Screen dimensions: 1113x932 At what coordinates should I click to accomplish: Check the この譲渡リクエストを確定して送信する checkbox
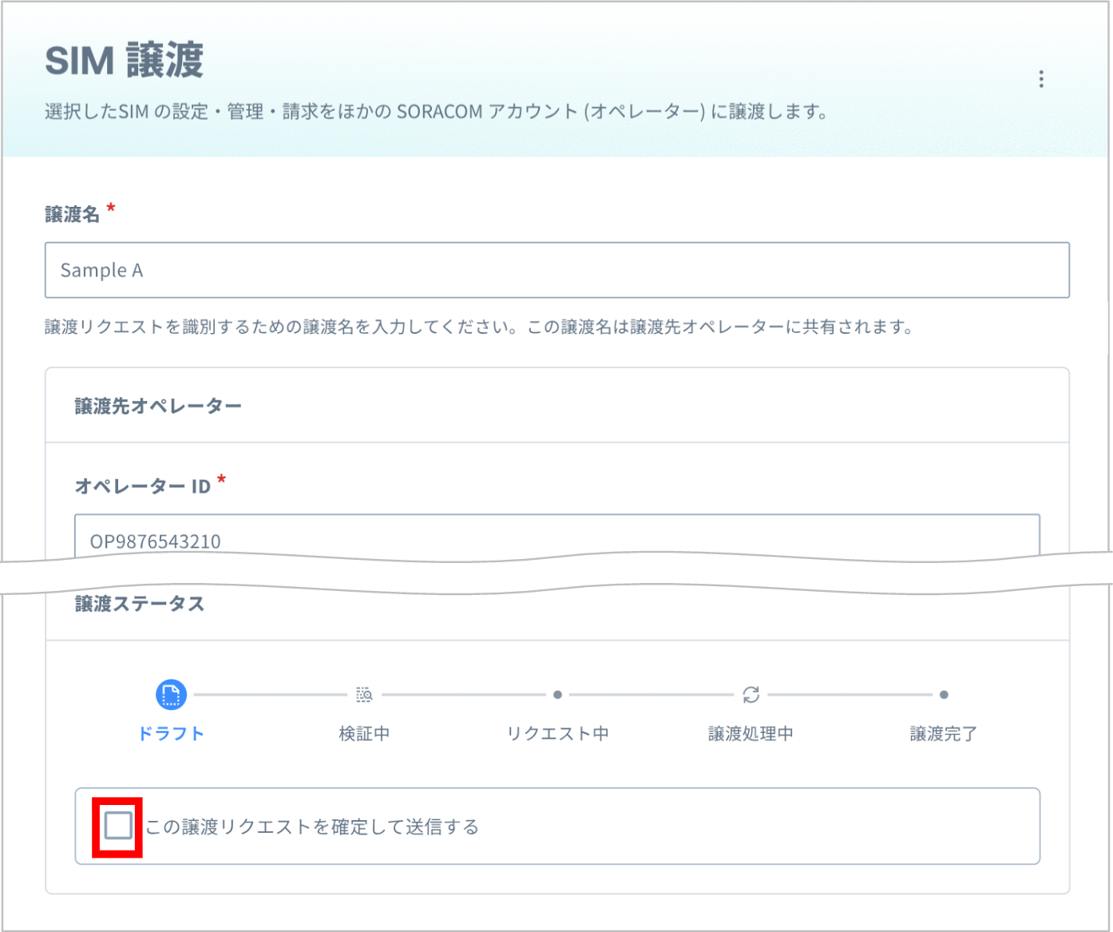point(118,826)
